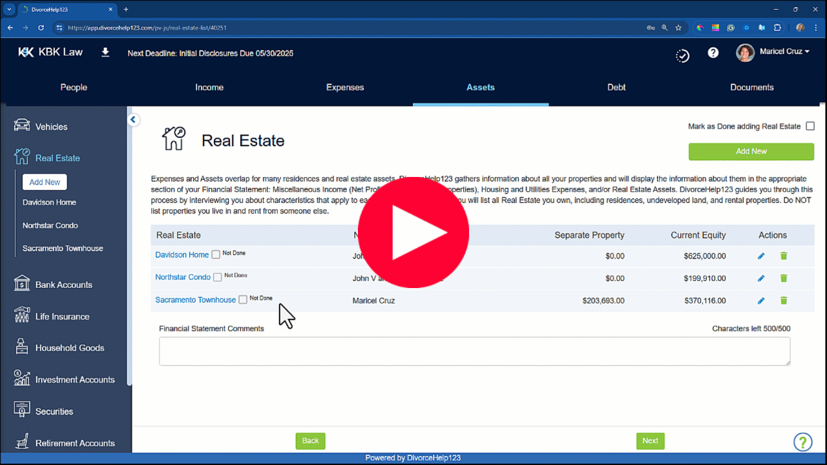
Task: Collapse the left sidebar with arrow
Action: [133, 119]
